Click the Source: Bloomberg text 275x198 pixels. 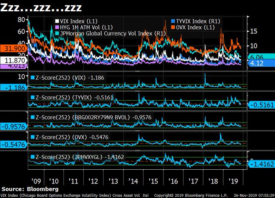click(30, 189)
